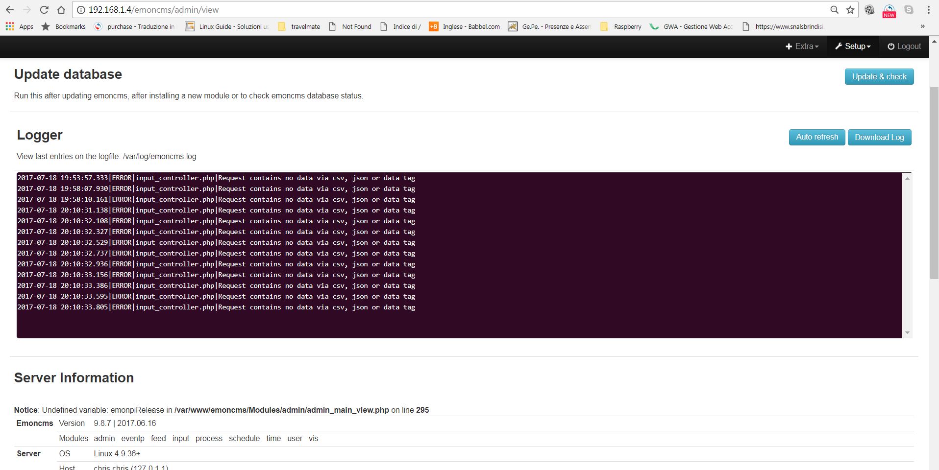
Task: Click the browser reload page icon
Action: tap(44, 10)
